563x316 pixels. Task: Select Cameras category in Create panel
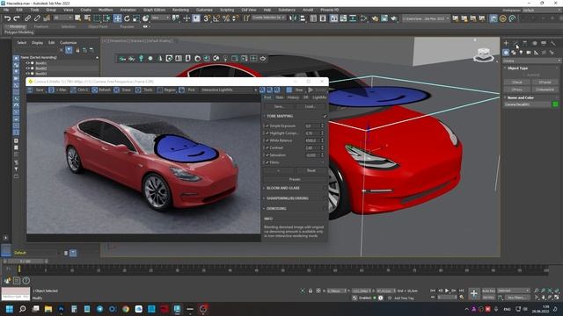point(529,53)
